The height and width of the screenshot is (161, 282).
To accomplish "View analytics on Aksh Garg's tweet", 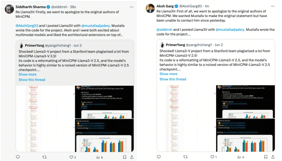I will [239, 157].
